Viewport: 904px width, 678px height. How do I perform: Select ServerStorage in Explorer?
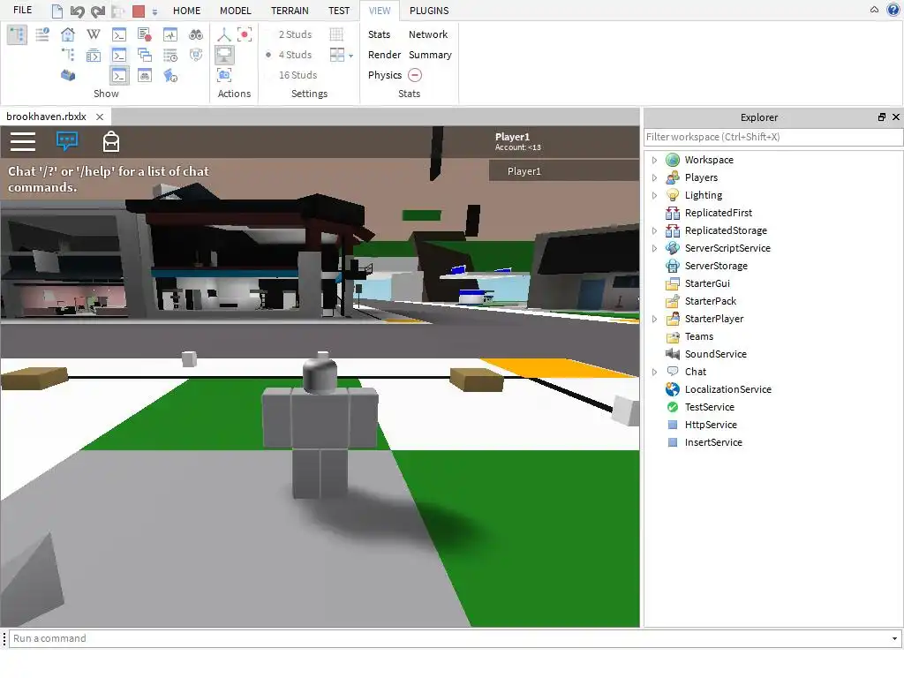(x=716, y=266)
